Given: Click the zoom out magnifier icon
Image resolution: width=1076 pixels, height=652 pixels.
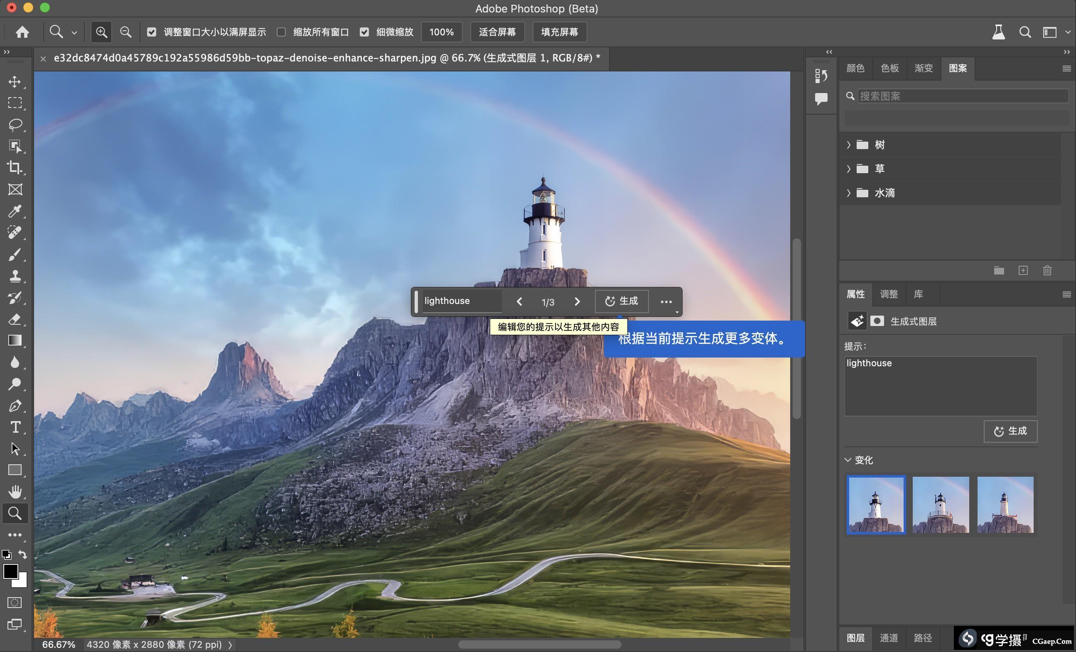Looking at the screenshot, I should pyautogui.click(x=125, y=32).
